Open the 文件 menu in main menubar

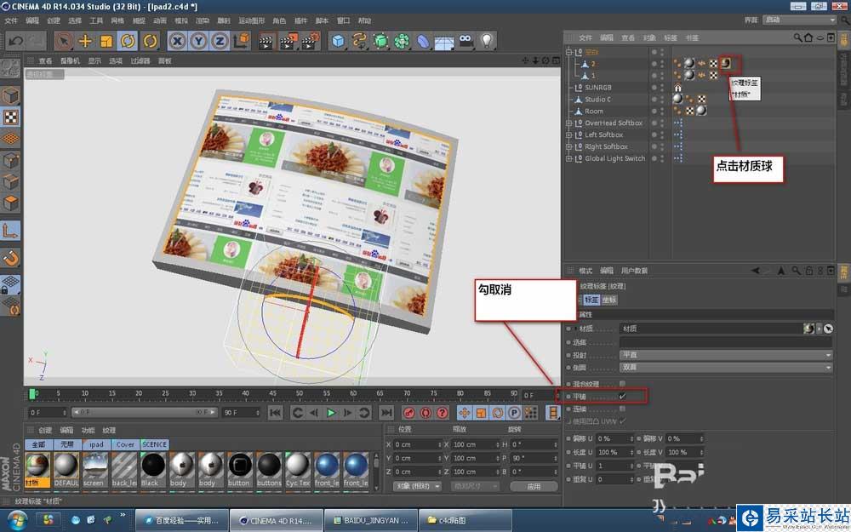click(11, 20)
